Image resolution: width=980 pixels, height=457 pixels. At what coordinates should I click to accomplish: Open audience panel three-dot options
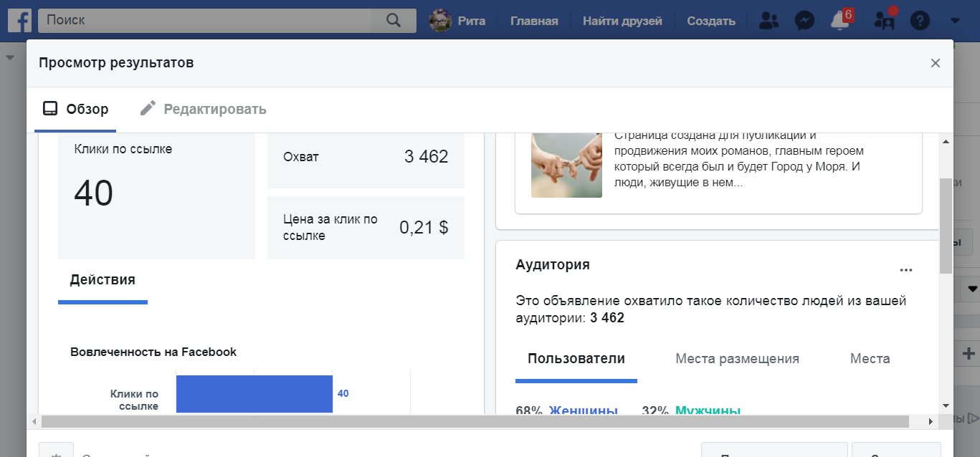tap(906, 270)
